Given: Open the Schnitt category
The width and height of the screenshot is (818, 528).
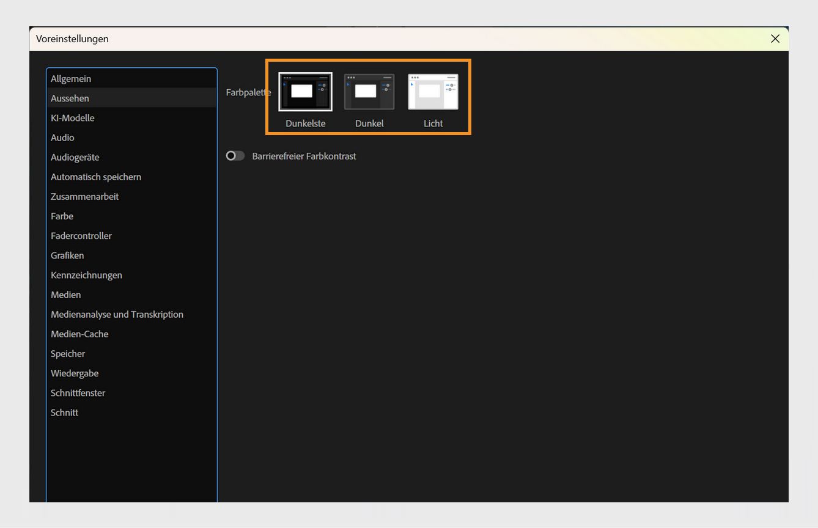Looking at the screenshot, I should click(x=131, y=413).
